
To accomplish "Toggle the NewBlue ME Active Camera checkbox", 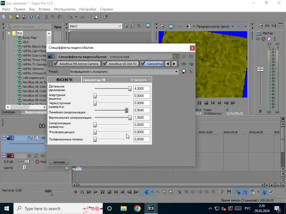I will pyautogui.click(x=56, y=64).
